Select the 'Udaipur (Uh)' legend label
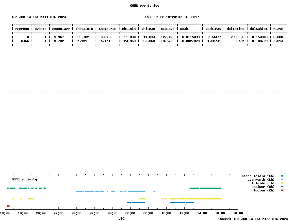This screenshot has width=291, height=221. tap(263, 187)
